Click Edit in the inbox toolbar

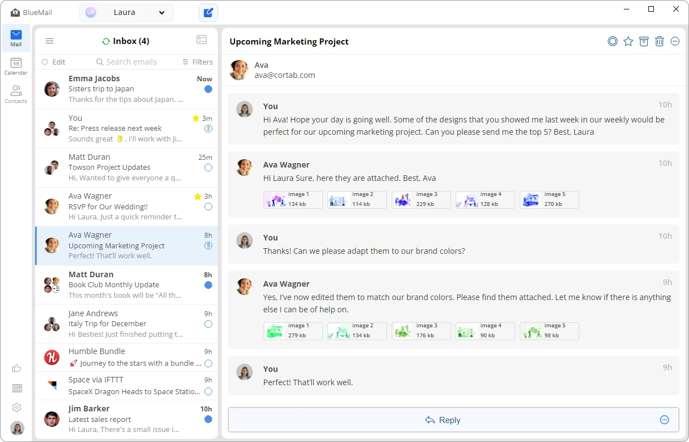pos(53,62)
